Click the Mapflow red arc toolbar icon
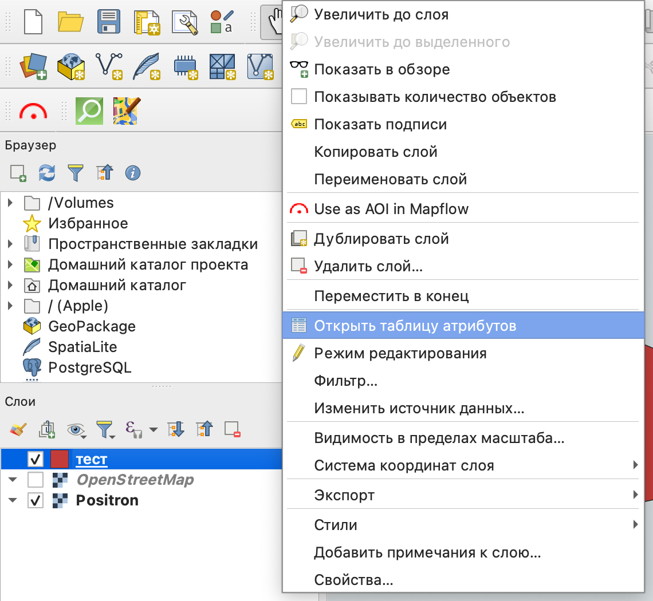653x601 pixels. (x=33, y=110)
